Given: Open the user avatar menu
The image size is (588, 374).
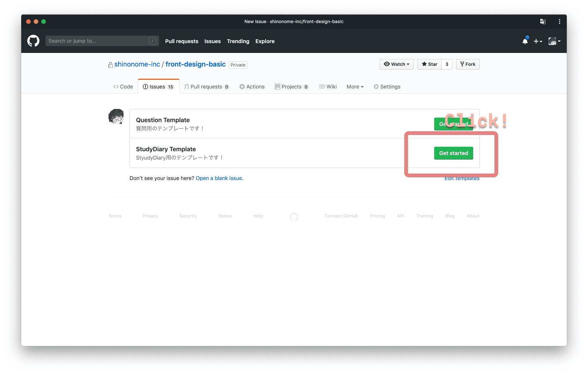Looking at the screenshot, I should pyautogui.click(x=554, y=41).
